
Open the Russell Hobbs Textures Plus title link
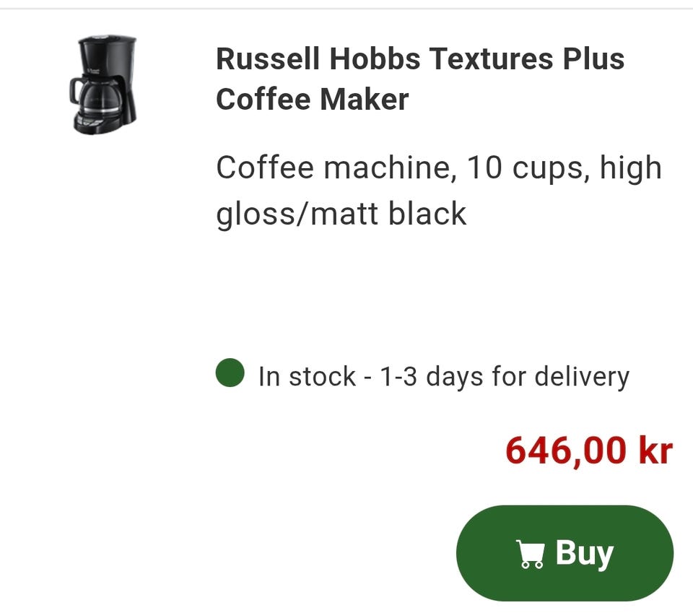(x=420, y=78)
